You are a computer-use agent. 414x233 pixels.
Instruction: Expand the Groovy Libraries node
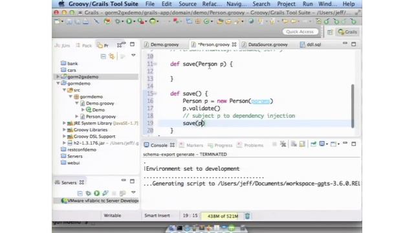click(x=64, y=129)
